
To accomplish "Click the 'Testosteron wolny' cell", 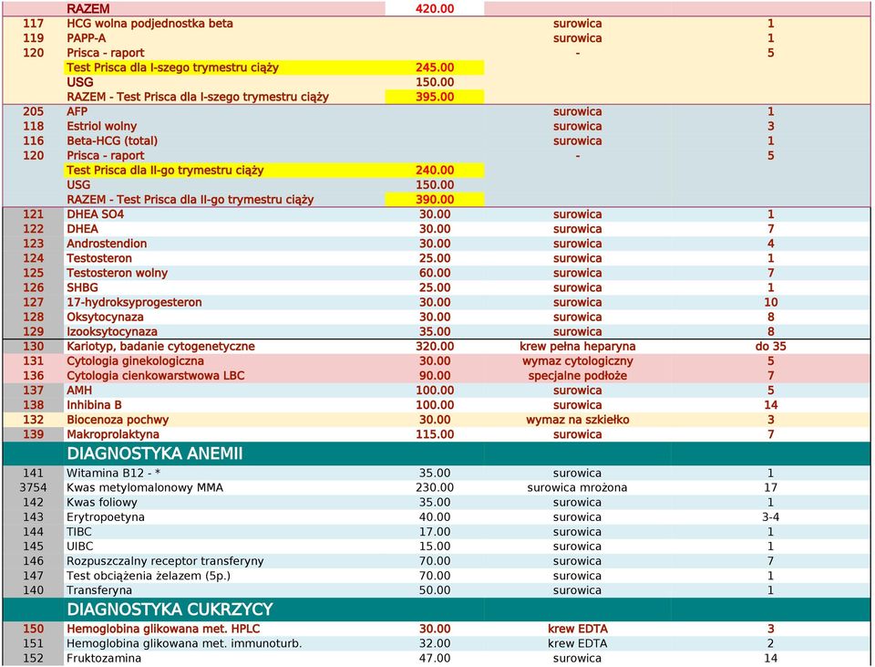I will click(x=117, y=273).
